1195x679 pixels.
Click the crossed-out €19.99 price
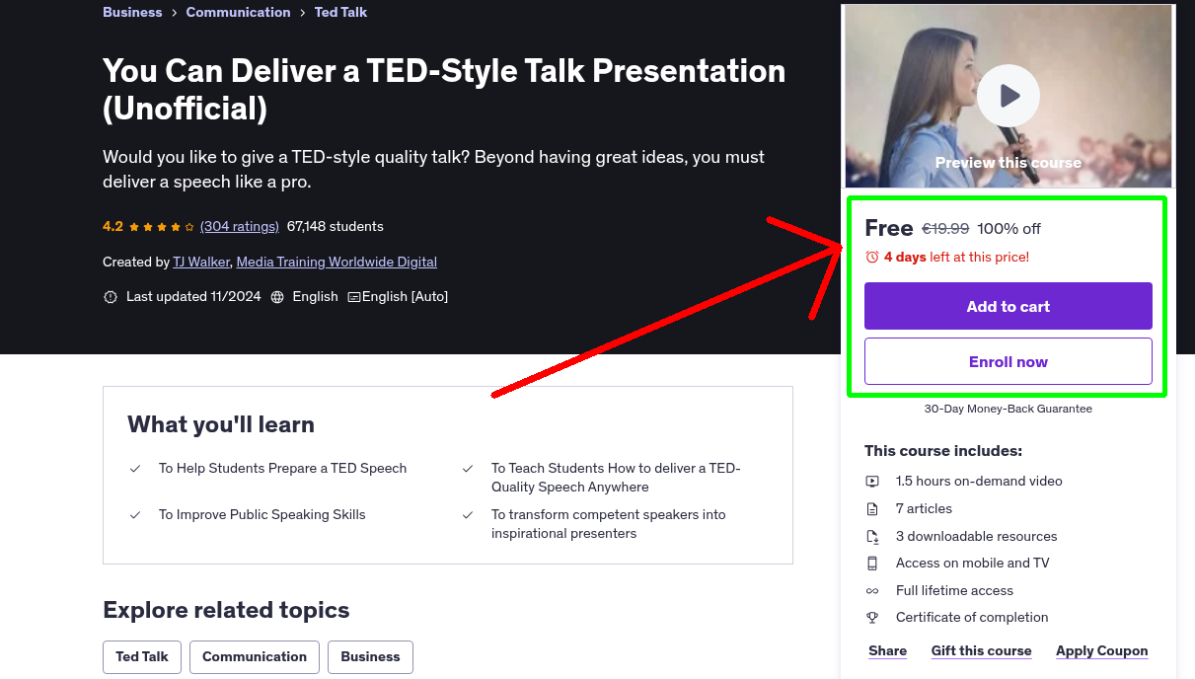point(945,229)
